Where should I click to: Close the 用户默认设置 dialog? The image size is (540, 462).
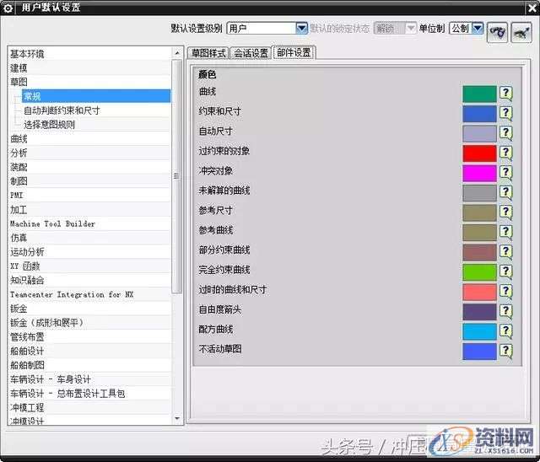point(532,8)
